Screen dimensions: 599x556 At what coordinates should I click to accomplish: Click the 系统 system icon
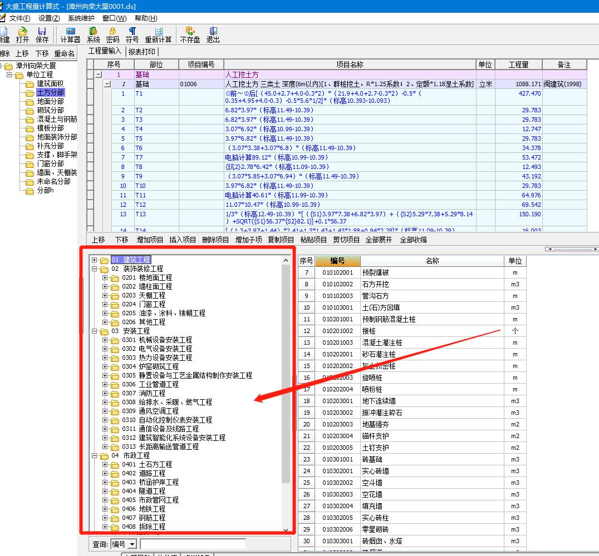[94, 34]
